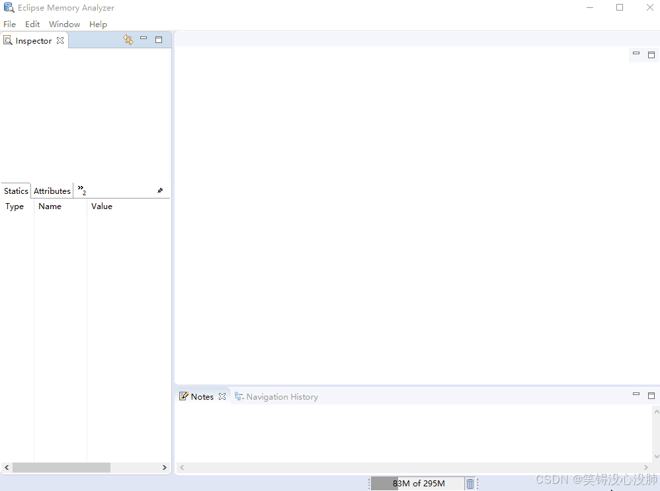Image resolution: width=660 pixels, height=491 pixels.
Task: Open the Navigation History tab
Action: point(276,396)
